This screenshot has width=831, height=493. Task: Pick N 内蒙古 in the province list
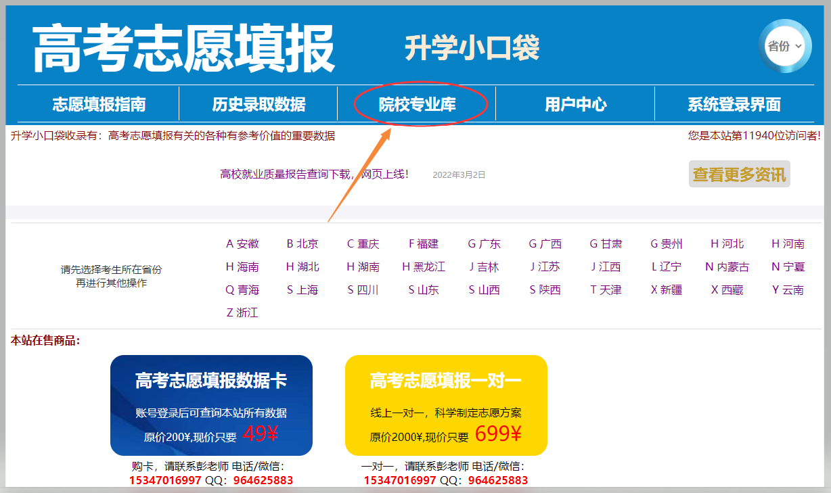(727, 267)
